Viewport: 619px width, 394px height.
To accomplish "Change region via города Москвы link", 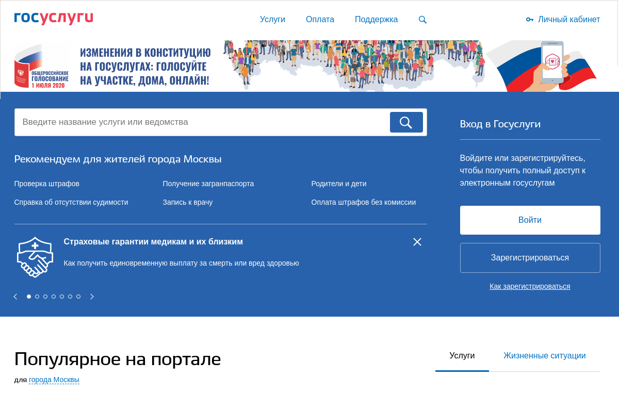I will coord(54,380).
